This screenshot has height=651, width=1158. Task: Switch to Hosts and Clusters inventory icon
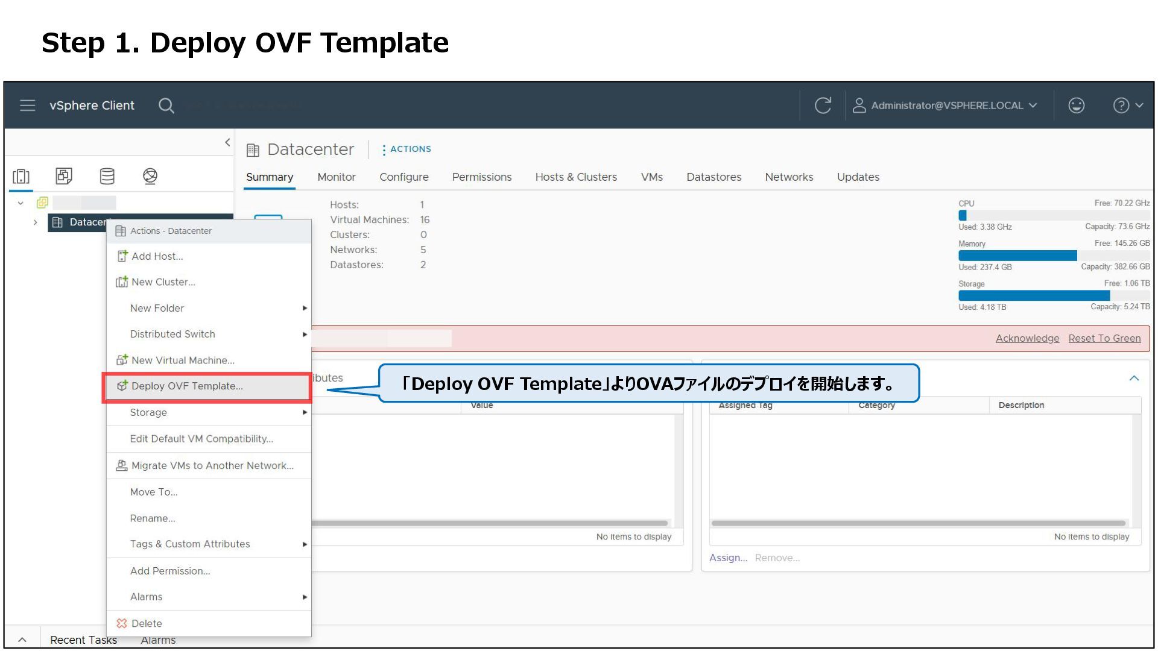point(21,176)
